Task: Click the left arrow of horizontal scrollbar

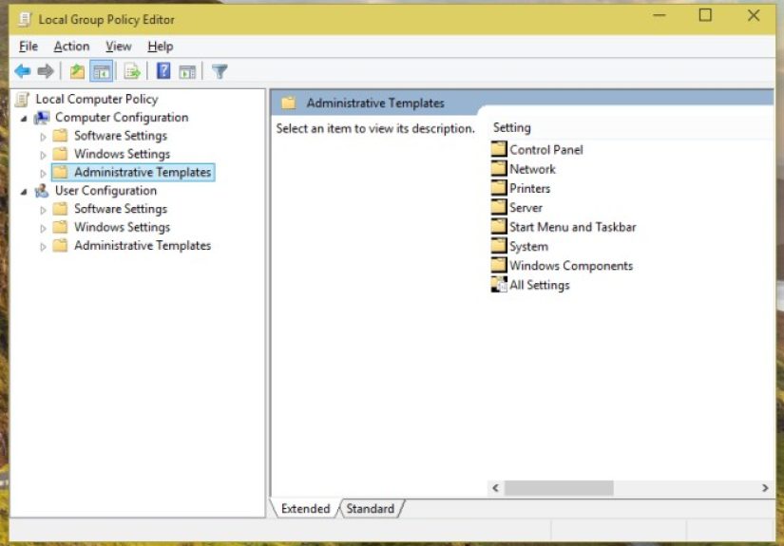Action: pyautogui.click(x=495, y=487)
